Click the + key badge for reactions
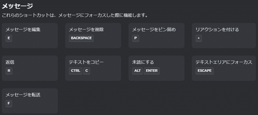 click(199, 38)
